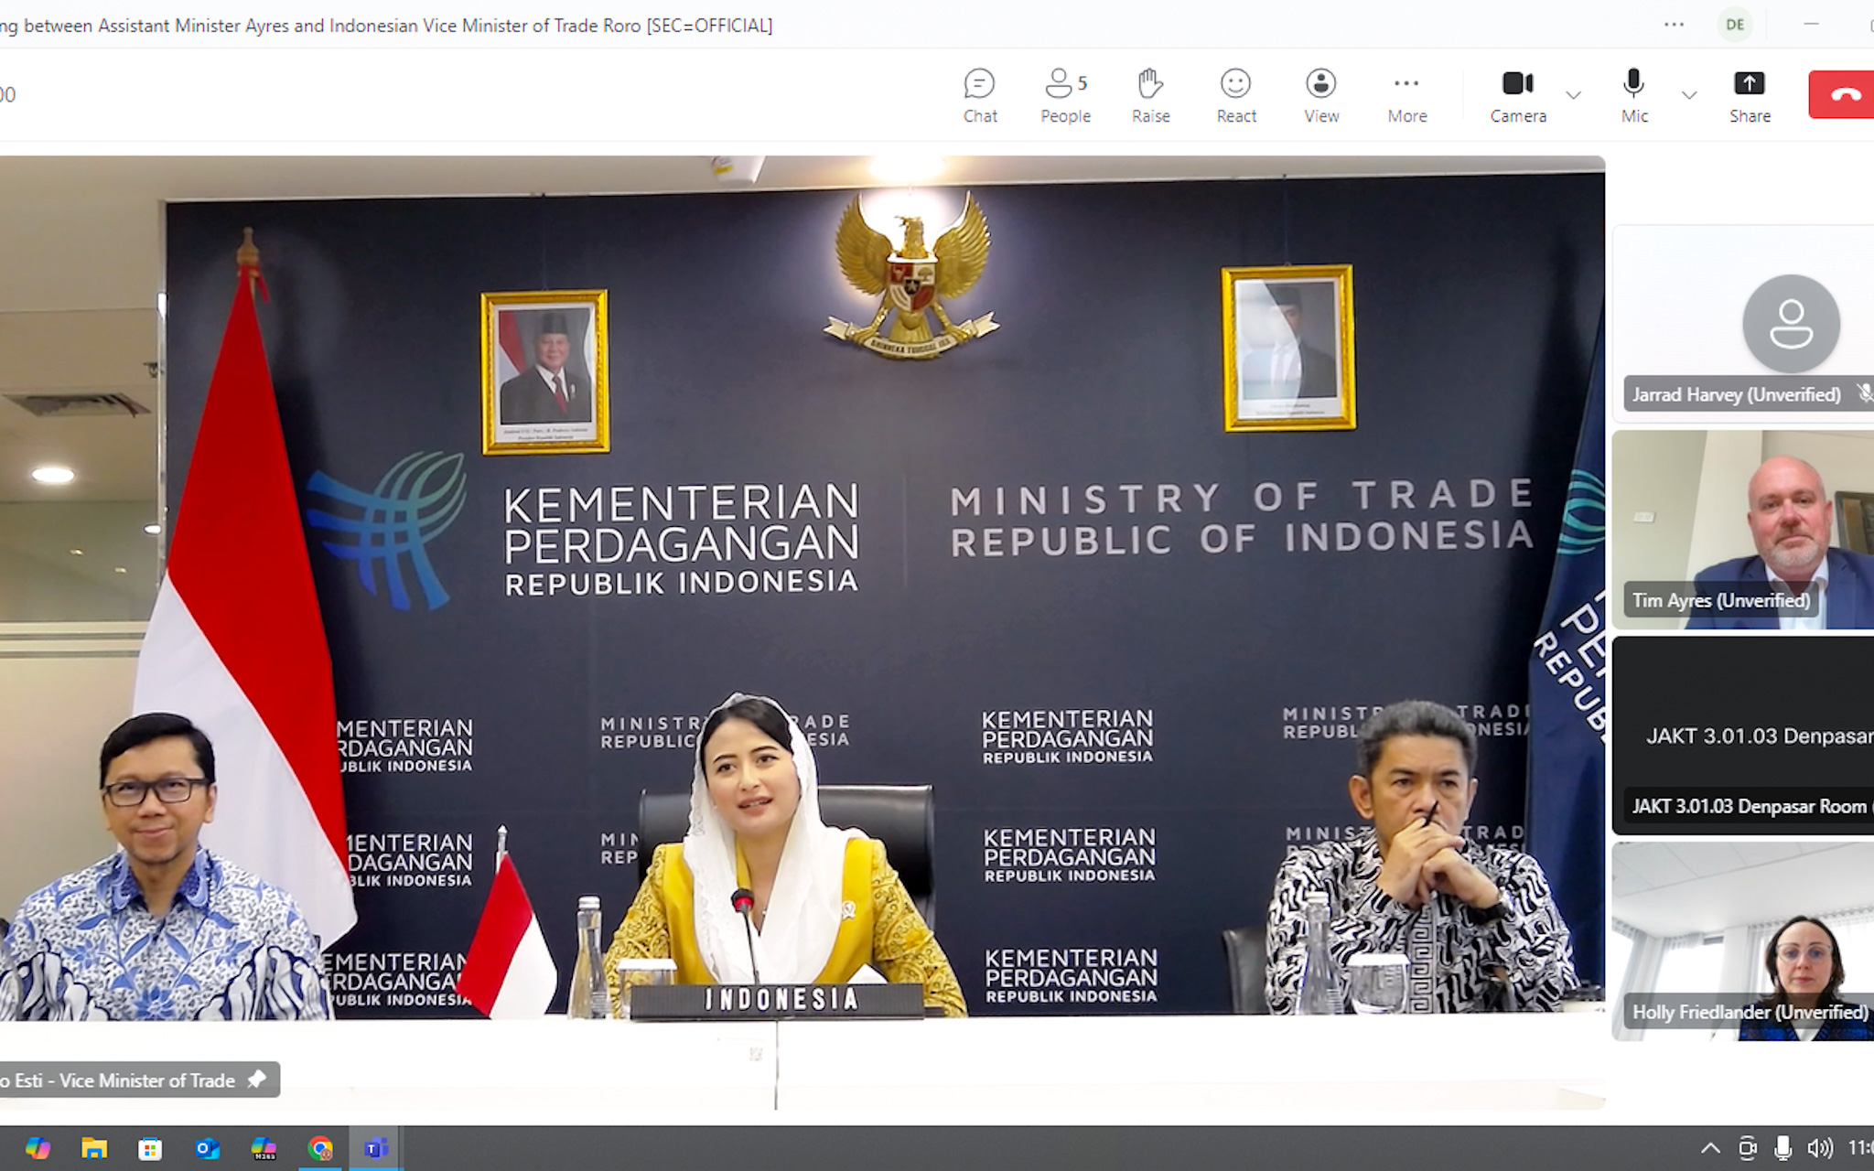
Task: Select Holly Friedlander video tile
Action: 1743,940
